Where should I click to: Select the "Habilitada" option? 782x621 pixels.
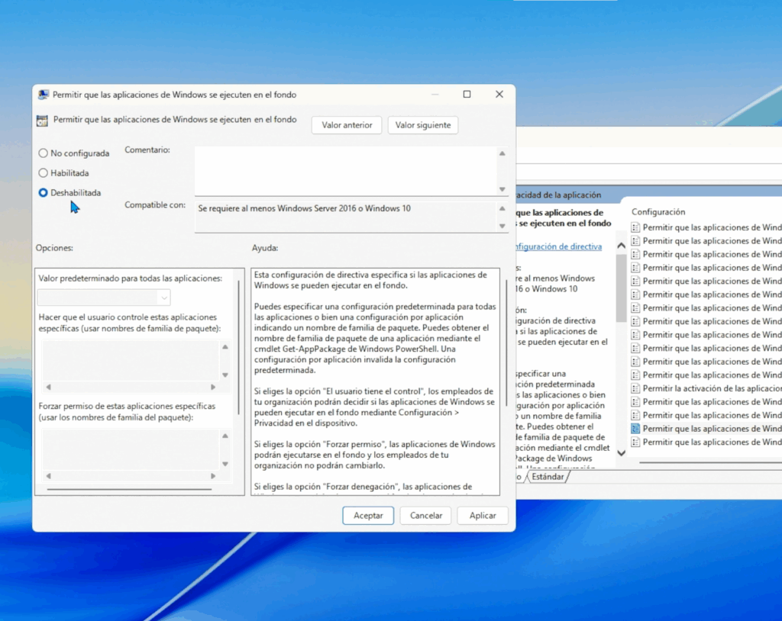tap(44, 173)
